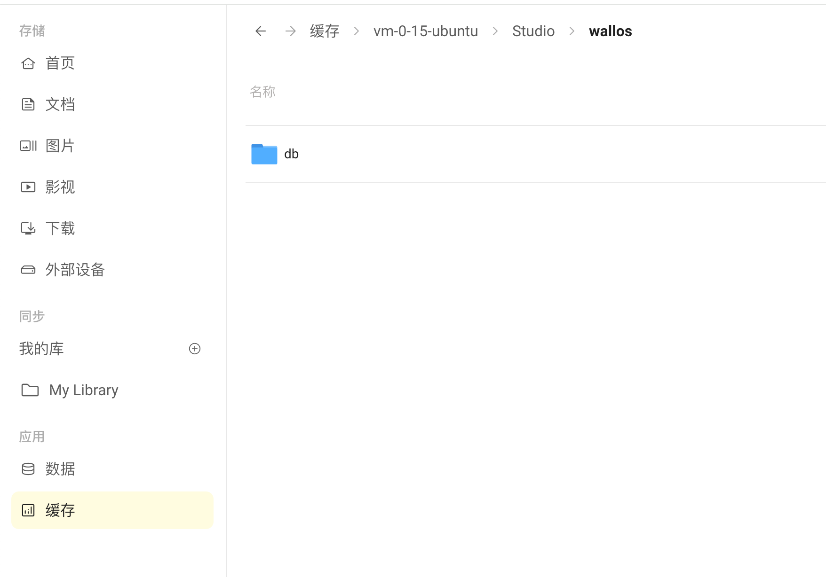
Task: Click wallos in the breadcrumb
Action: point(611,31)
